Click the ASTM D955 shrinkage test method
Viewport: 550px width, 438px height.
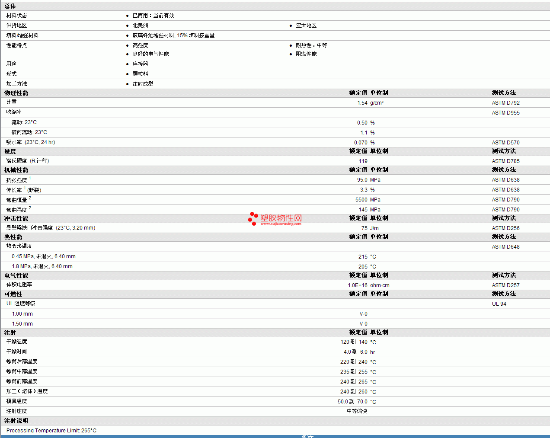[506, 113]
